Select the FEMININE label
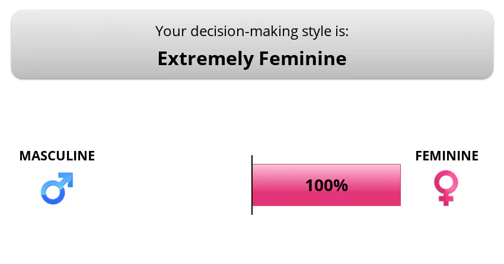 coord(446,156)
